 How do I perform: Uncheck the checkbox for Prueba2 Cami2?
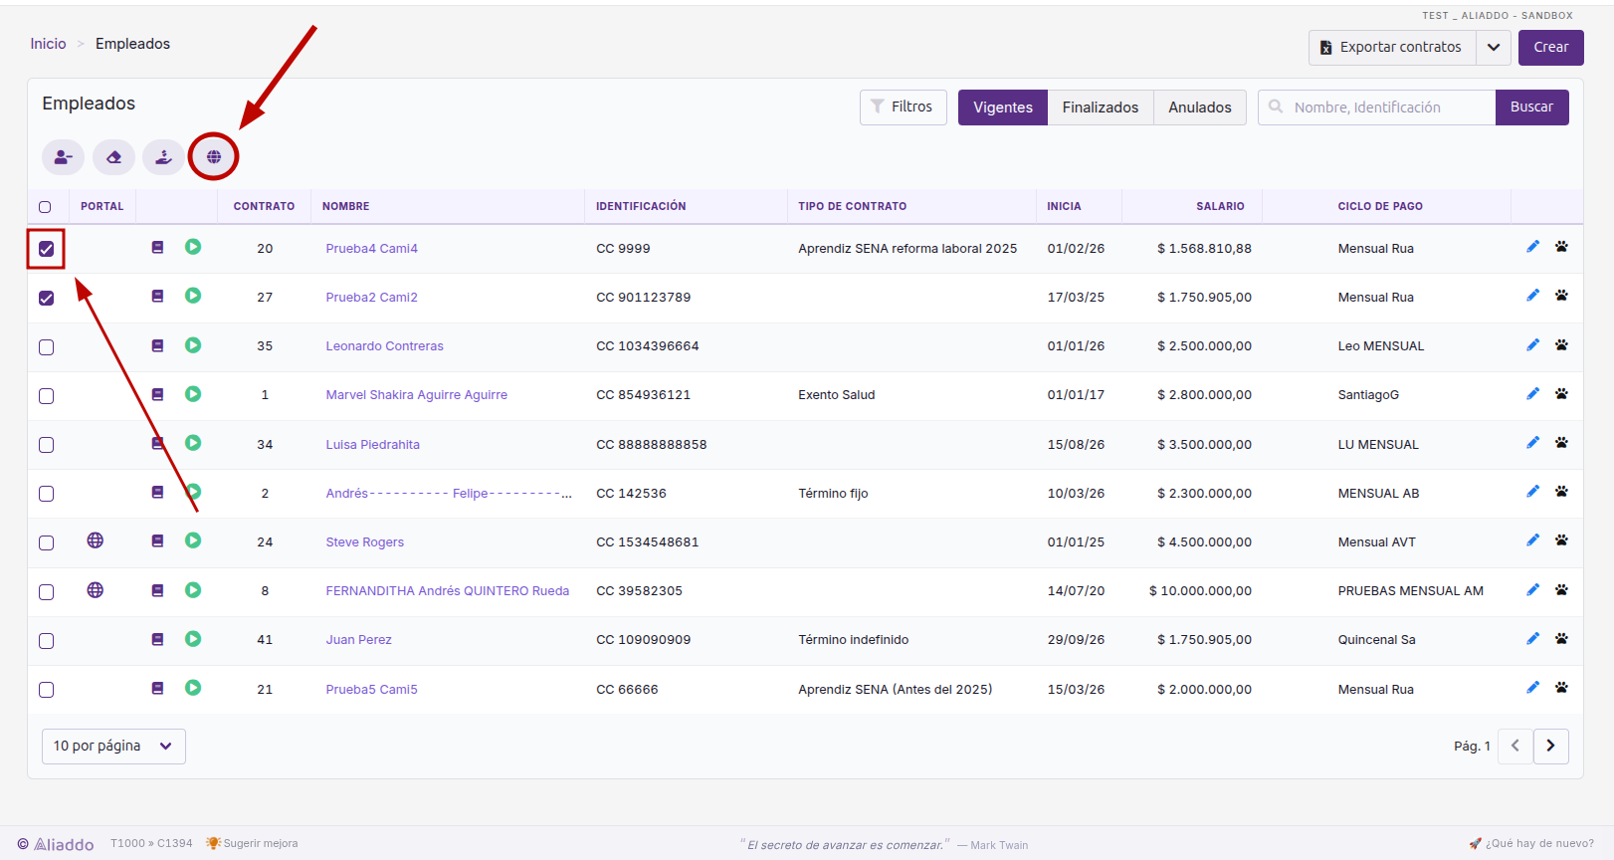pos(46,298)
